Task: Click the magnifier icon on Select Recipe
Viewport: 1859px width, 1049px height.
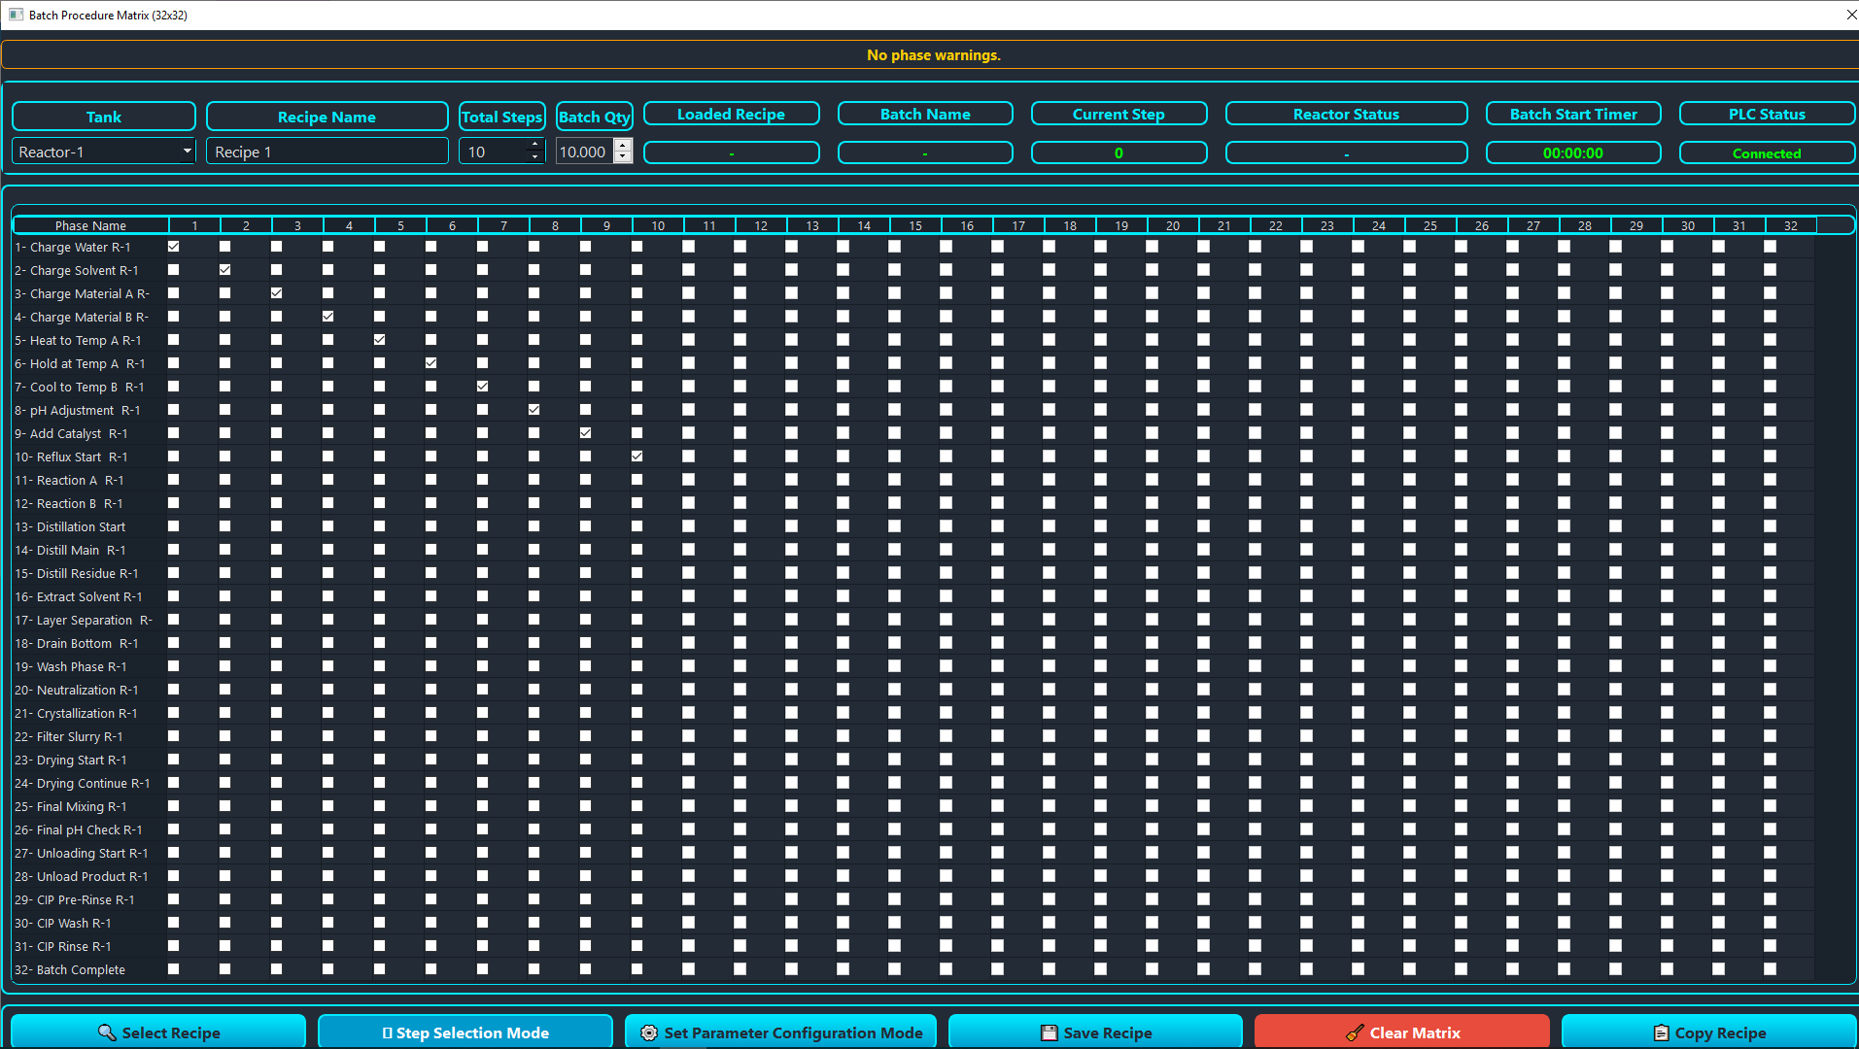Action: click(x=107, y=1032)
